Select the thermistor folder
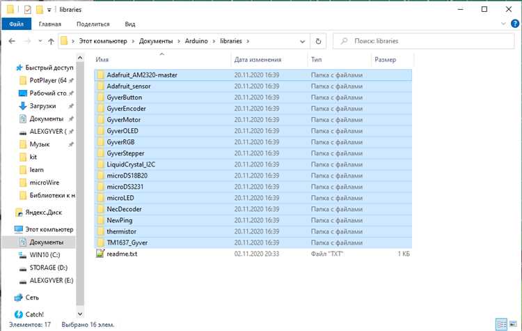This screenshot has width=522, height=331. point(253,231)
